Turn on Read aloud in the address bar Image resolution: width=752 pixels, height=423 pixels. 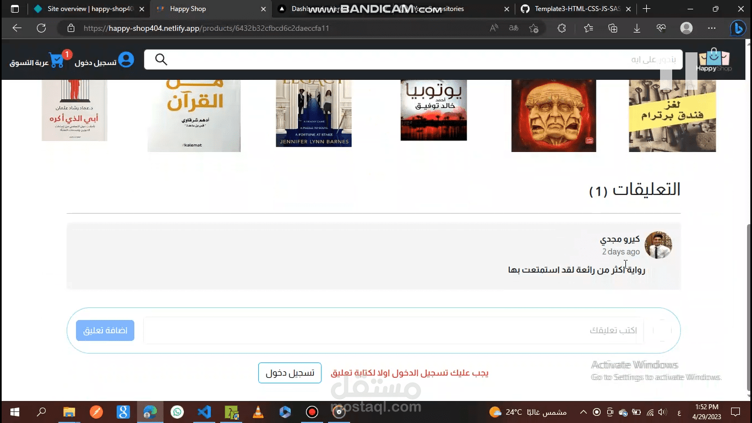click(x=494, y=28)
